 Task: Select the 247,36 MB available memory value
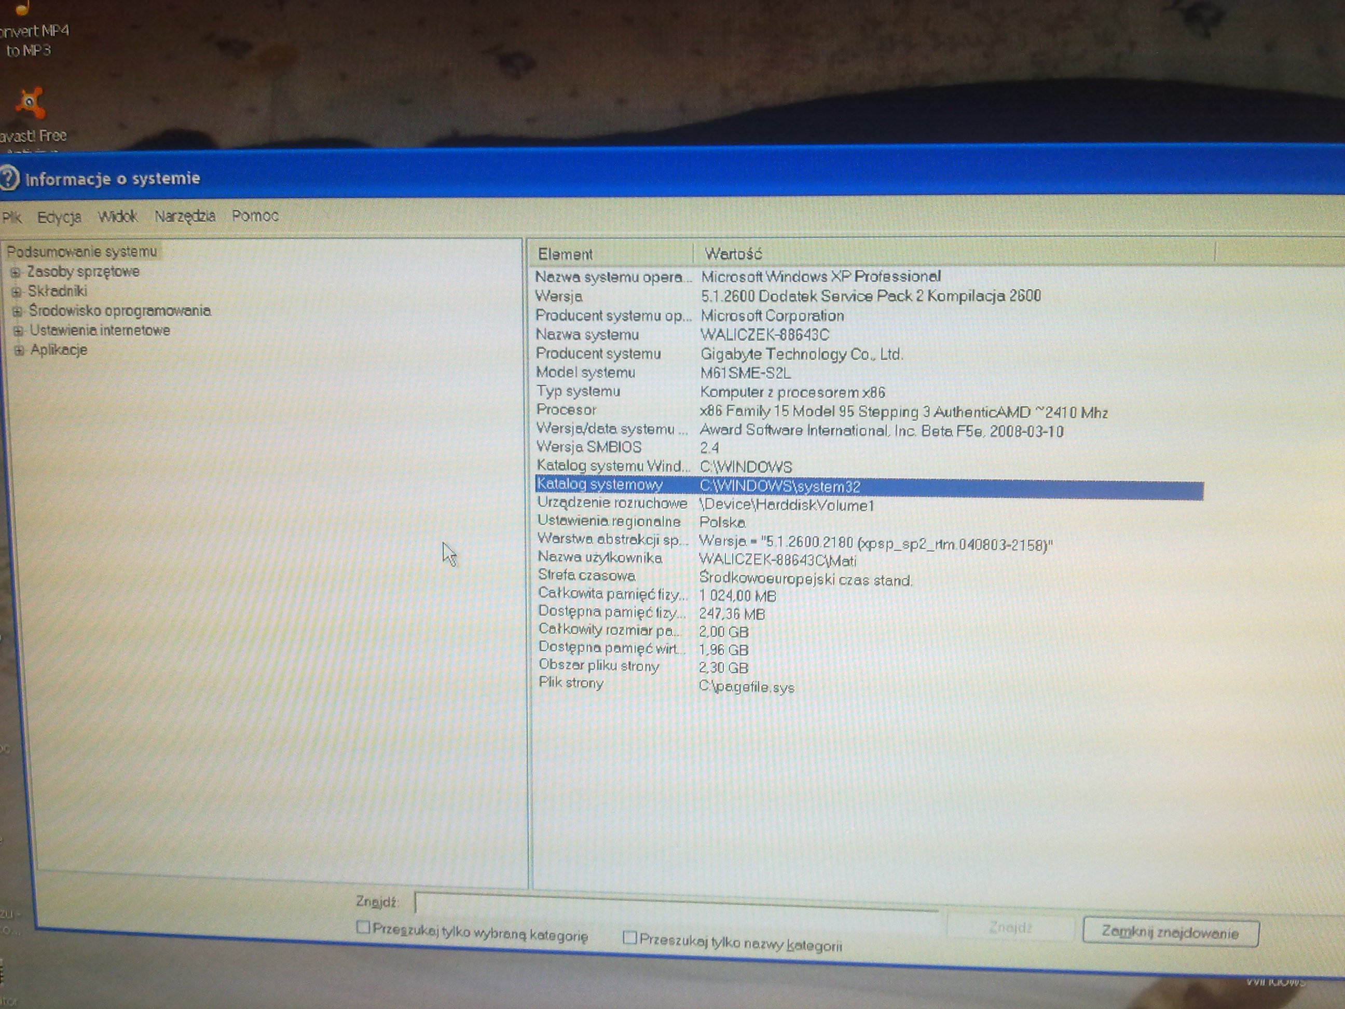tap(732, 613)
